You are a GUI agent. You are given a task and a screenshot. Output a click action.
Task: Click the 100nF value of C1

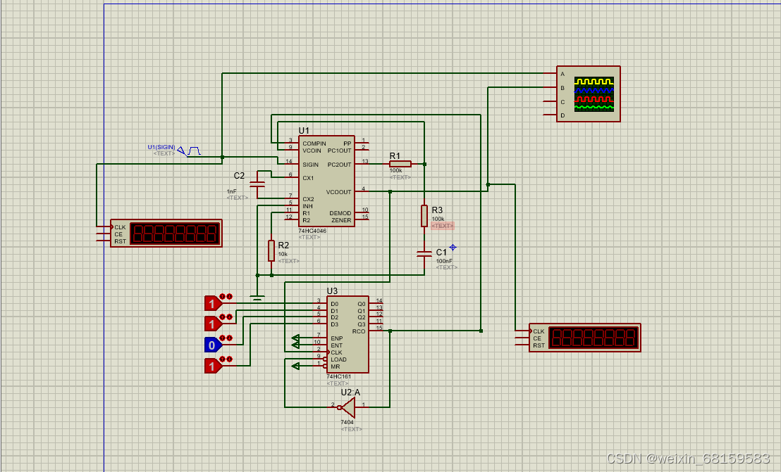[x=444, y=261]
